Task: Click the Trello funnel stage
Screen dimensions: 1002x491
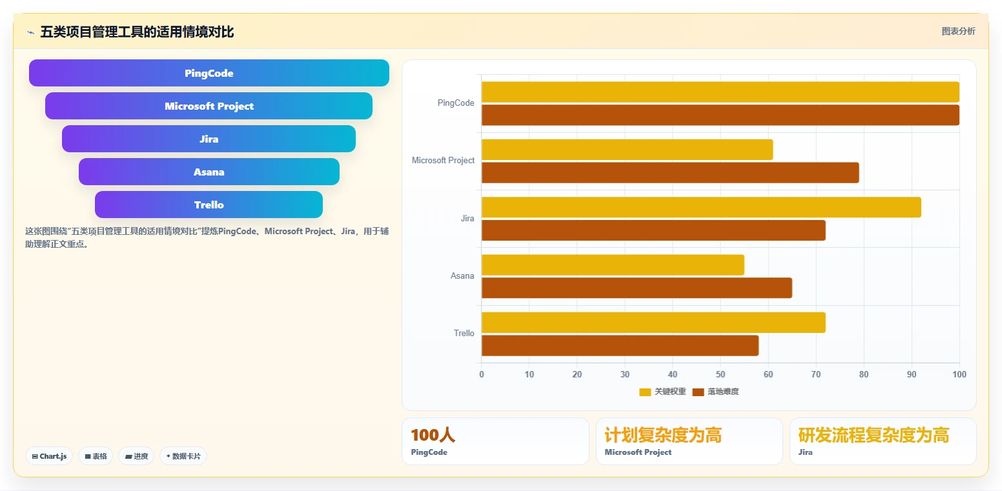Action: point(209,205)
